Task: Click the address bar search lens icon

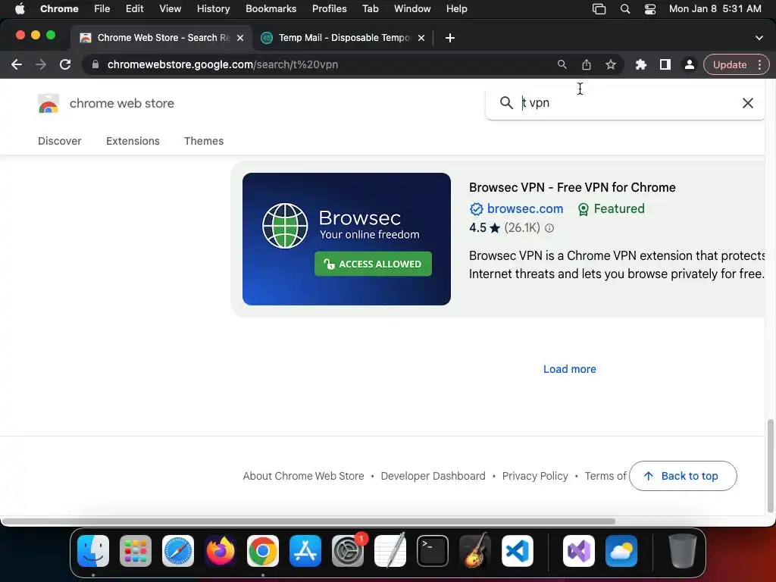Action: [x=562, y=64]
